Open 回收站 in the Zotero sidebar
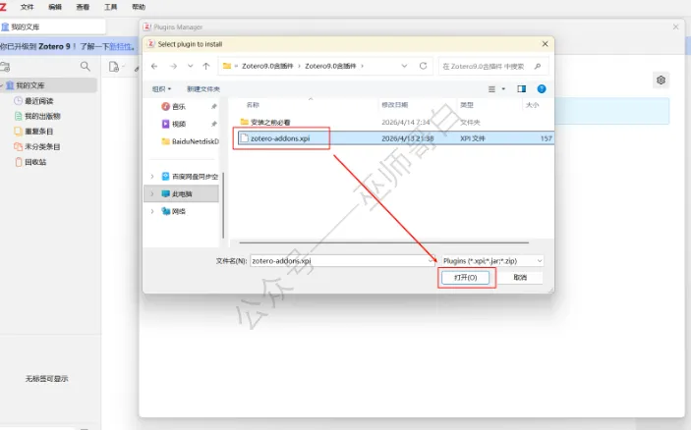Image resolution: width=691 pixels, height=430 pixels. [35, 162]
